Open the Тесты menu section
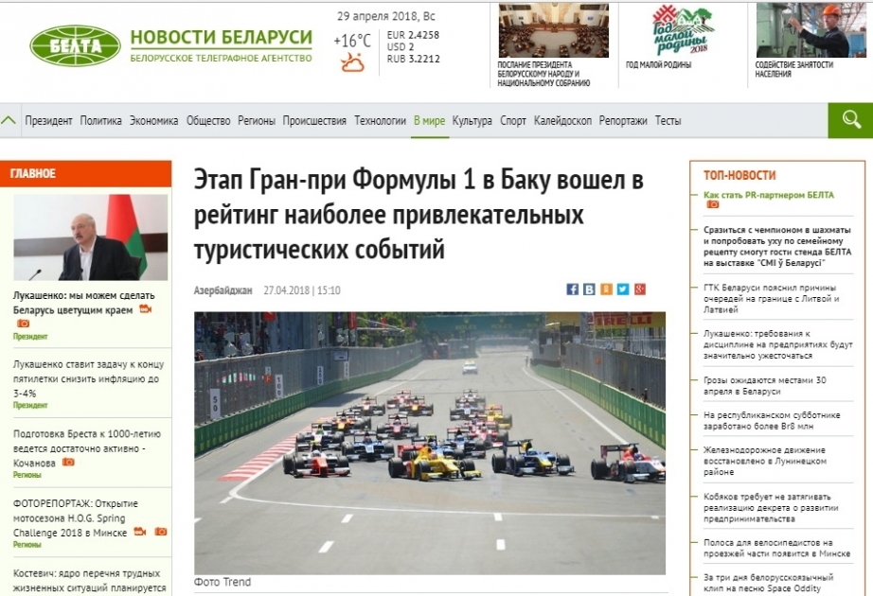This screenshot has width=873, height=596. click(x=668, y=121)
